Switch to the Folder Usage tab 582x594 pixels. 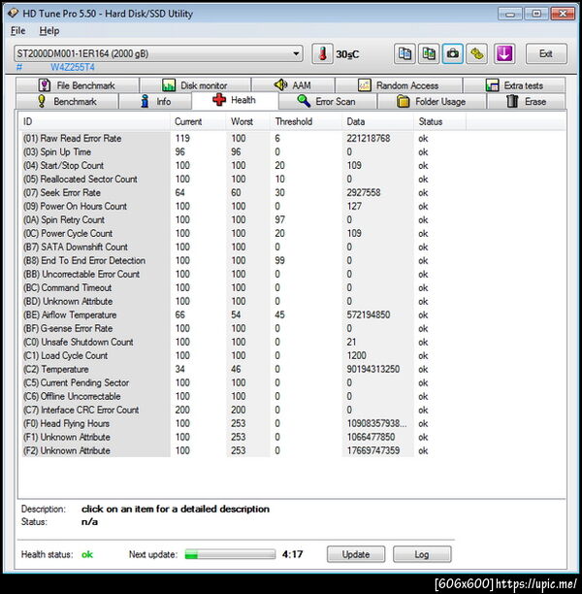coord(432,102)
